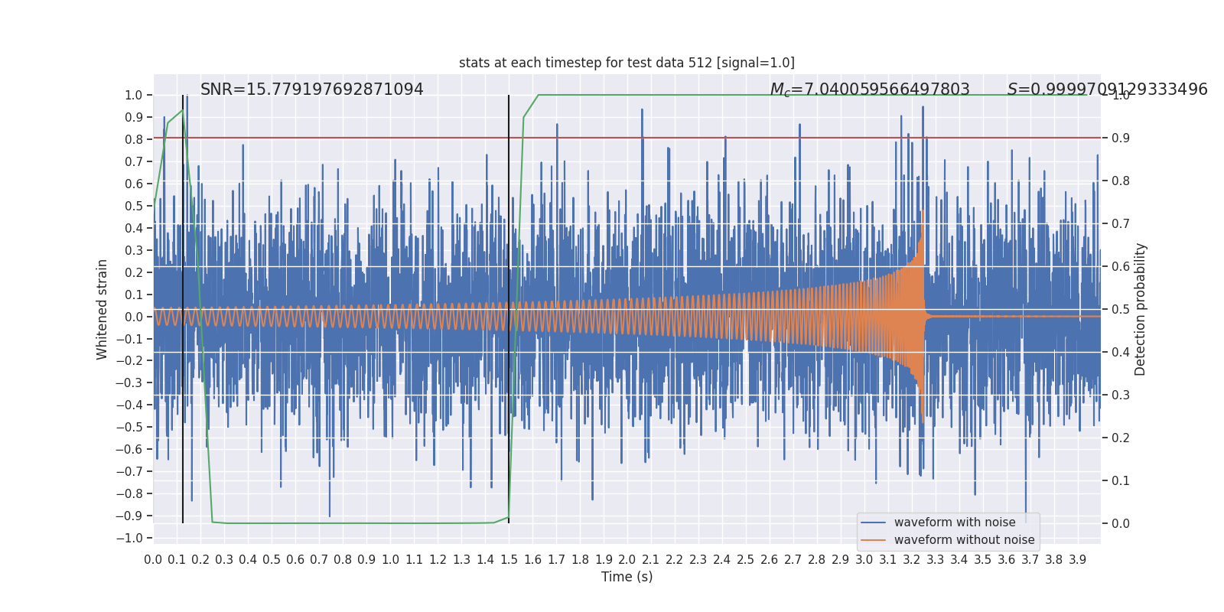
Task: Click the time axis tick label 0.5
Action: click(272, 560)
